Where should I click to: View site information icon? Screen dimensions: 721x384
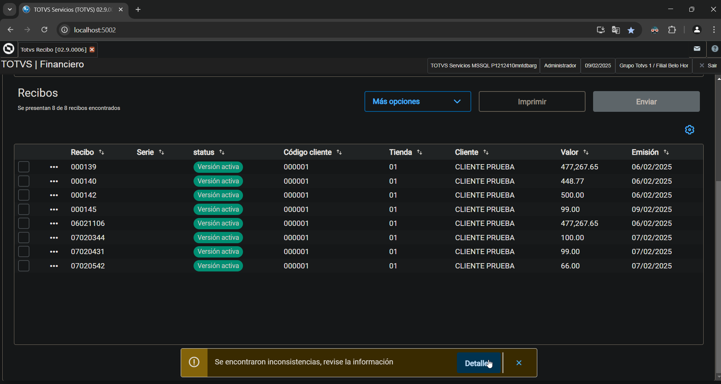[x=65, y=30]
